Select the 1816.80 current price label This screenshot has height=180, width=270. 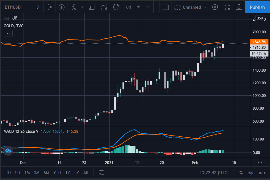click(x=259, y=47)
